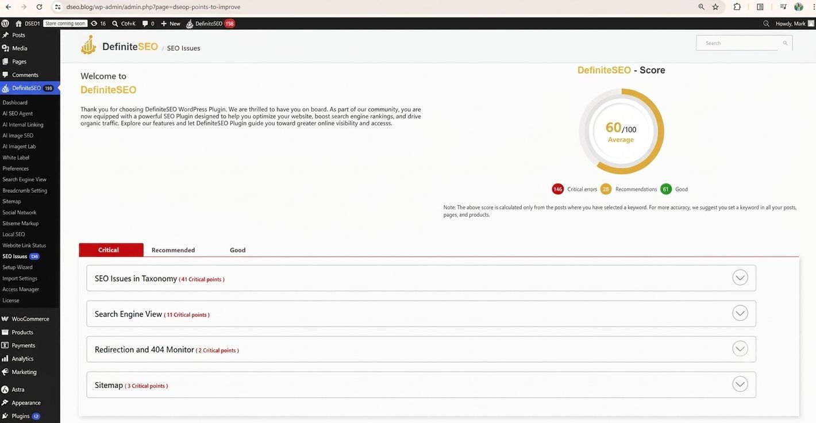Click the yellow 28 recommendations badge
Viewport: 816px width, 423px height.
click(606, 189)
